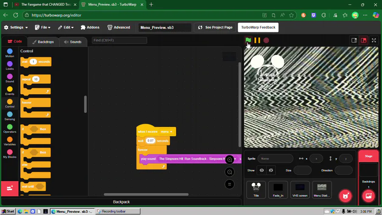Screen dimensions: 382x215
Task: Switch to the Code tab
Action: pos(14,42)
